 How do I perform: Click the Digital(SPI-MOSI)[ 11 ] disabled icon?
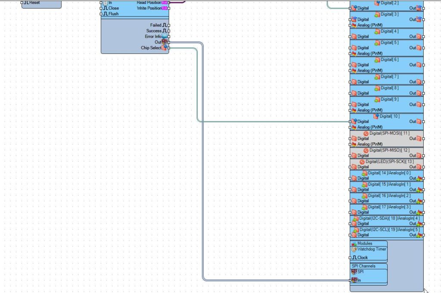pos(366,133)
